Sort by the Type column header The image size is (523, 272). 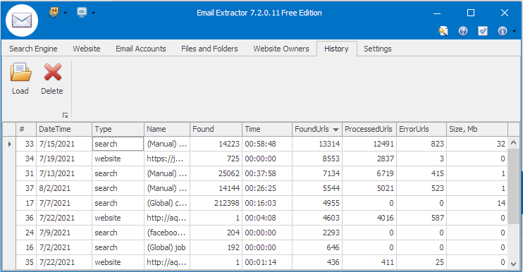click(118, 129)
